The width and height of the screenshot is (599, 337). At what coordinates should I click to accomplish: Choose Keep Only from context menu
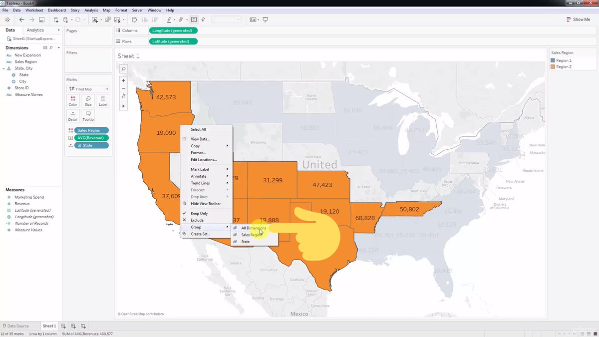(206, 213)
